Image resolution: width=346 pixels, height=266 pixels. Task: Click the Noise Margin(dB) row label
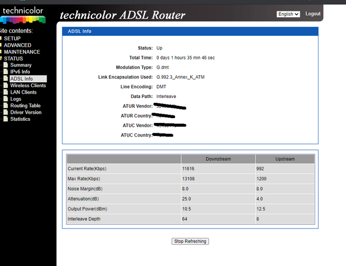coord(85,189)
